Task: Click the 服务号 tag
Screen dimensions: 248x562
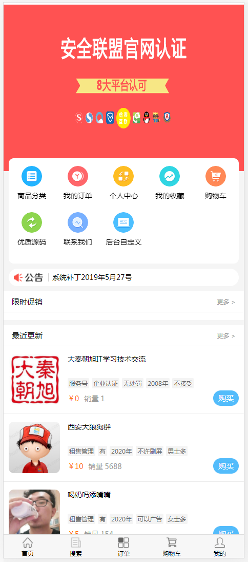Action: point(78,384)
